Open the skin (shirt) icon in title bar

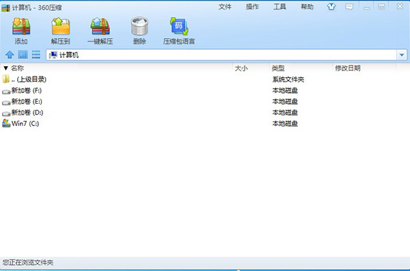[331, 7]
